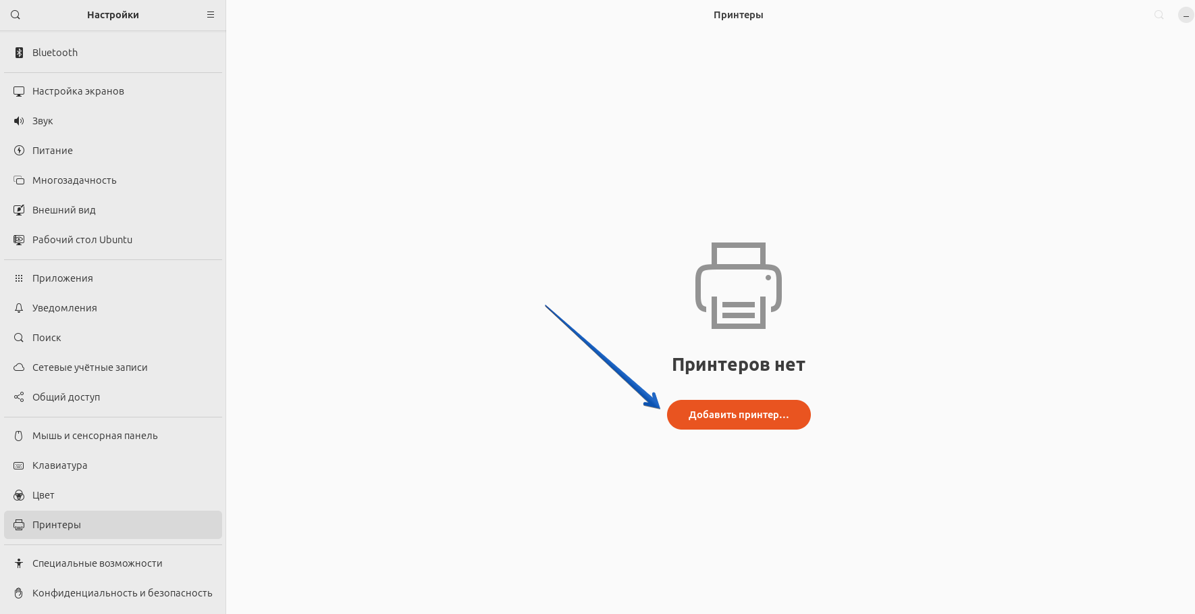Click the search icon in Settings sidebar
This screenshot has width=1195, height=614.
click(x=16, y=15)
